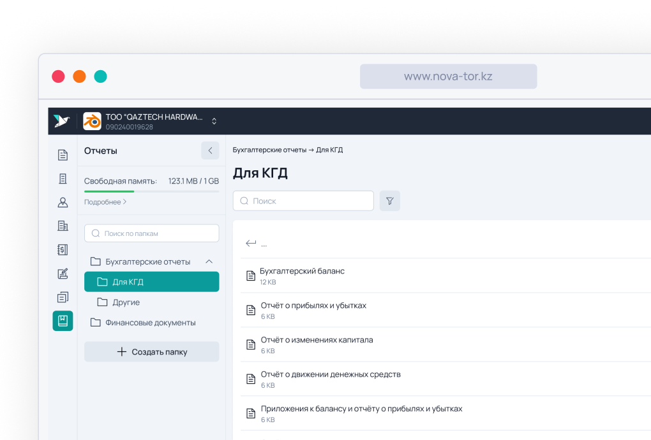651x440 pixels.
Task: Select the Бухгалтерские отчеты folder
Action: tap(147, 261)
